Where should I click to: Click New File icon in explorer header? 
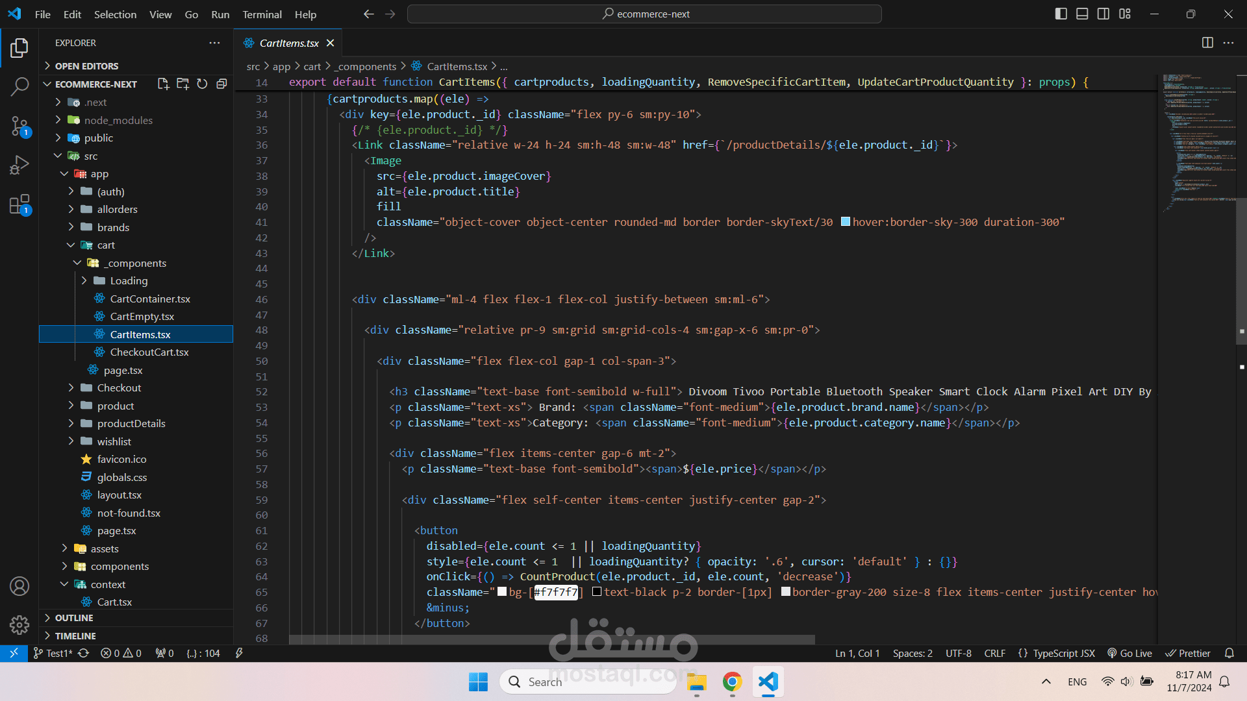coord(163,84)
